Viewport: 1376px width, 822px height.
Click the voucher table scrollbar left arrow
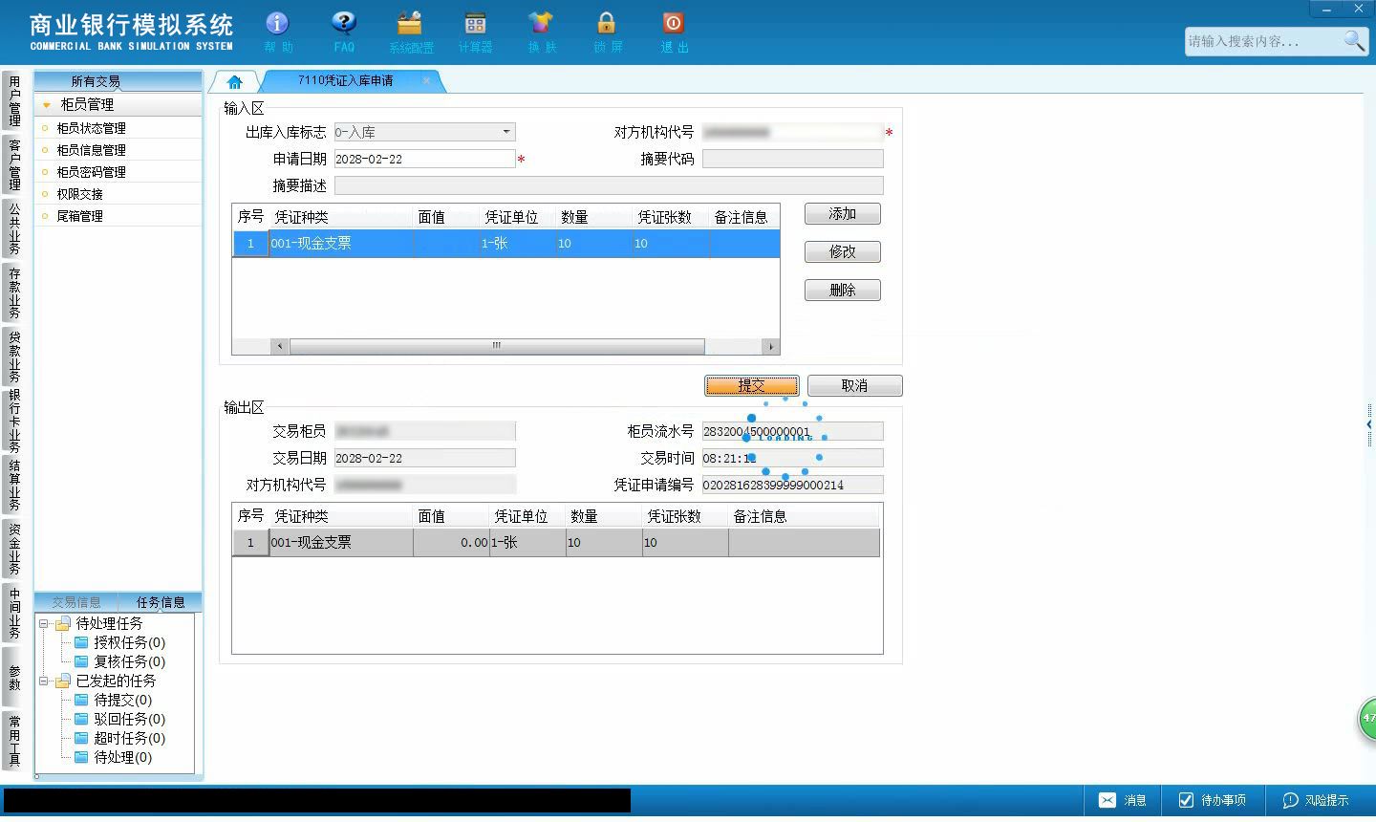[x=280, y=346]
